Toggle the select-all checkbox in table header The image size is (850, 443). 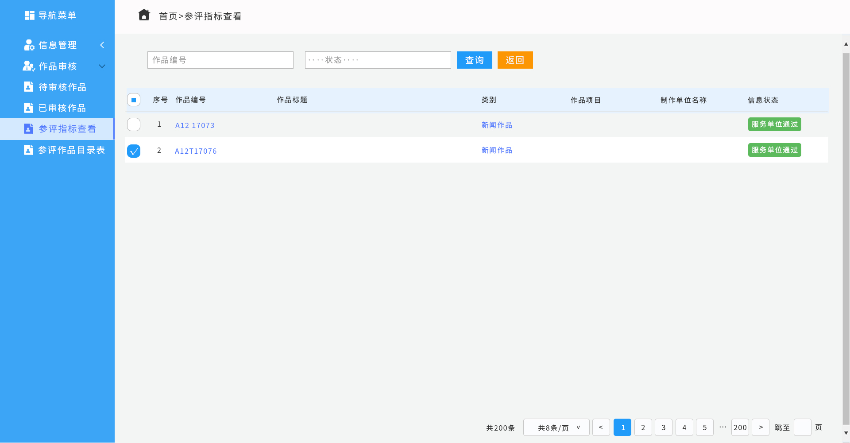(x=134, y=100)
